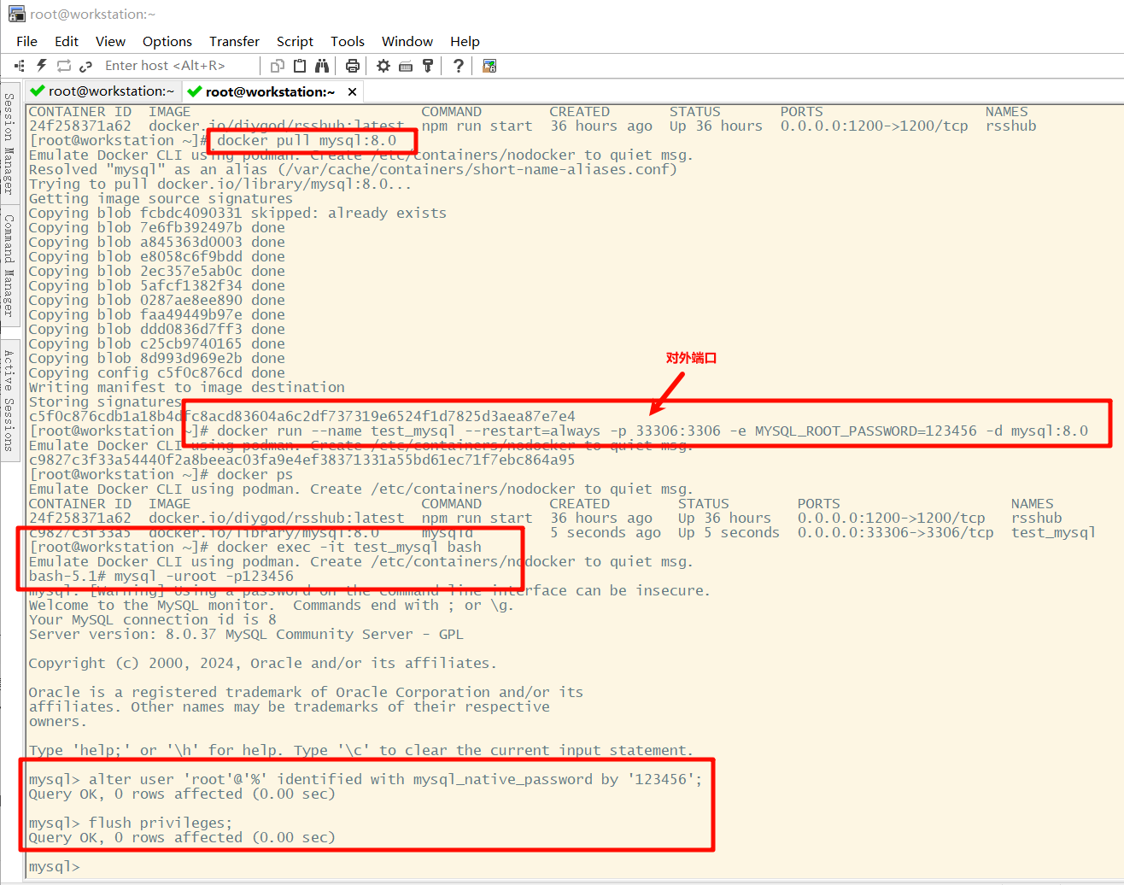Click the Public Key Assistant key icon

point(428,66)
